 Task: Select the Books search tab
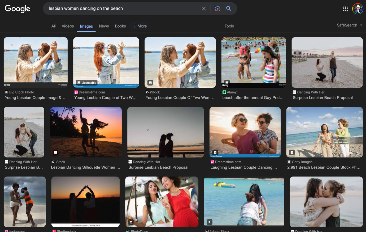(120, 26)
